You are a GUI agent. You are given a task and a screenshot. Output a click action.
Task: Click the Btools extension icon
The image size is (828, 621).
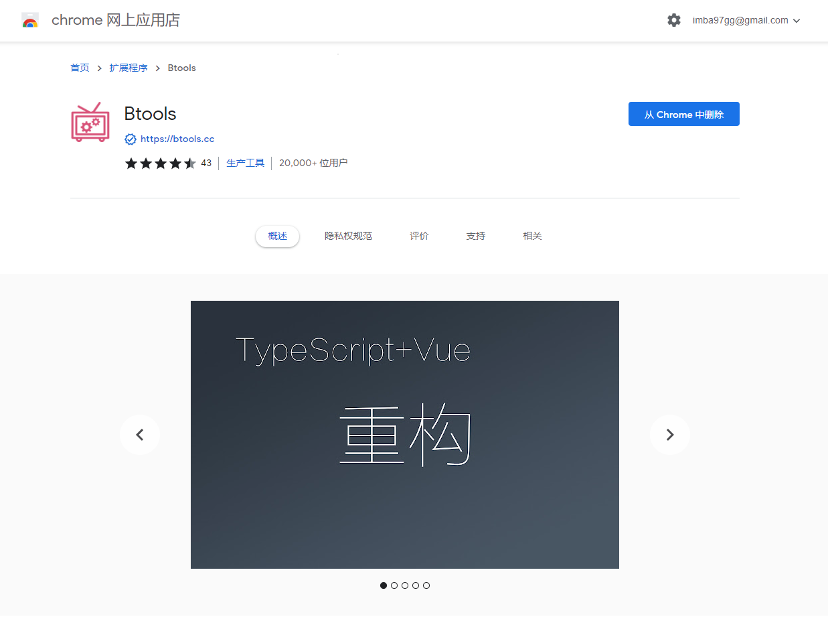click(x=90, y=123)
